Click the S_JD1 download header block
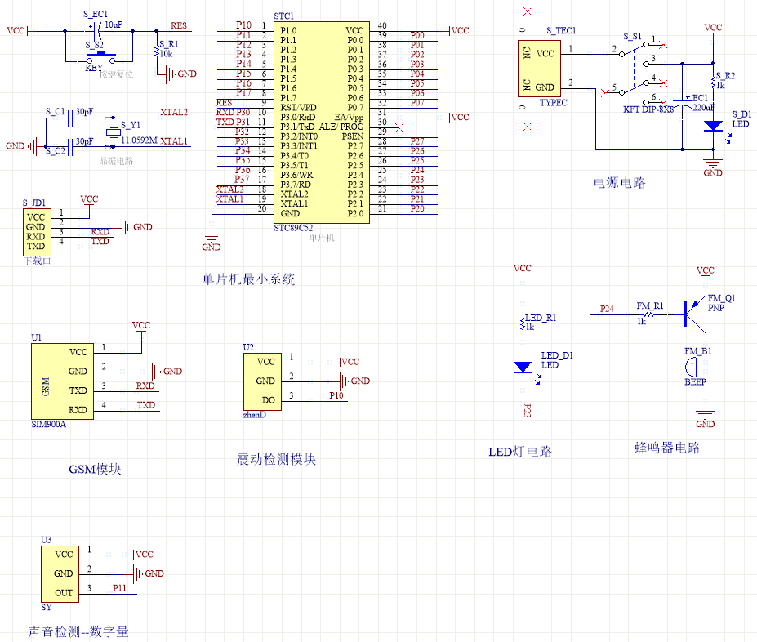The height and width of the screenshot is (642, 757). click(x=35, y=232)
